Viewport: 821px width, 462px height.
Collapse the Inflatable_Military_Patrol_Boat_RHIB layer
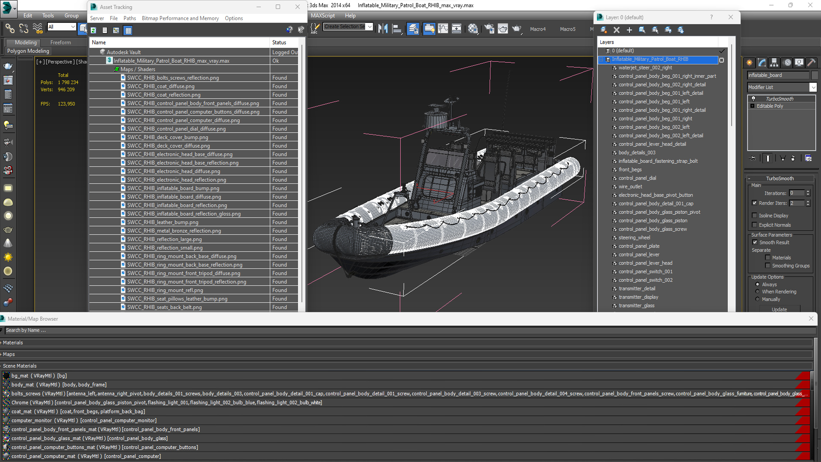pos(601,59)
